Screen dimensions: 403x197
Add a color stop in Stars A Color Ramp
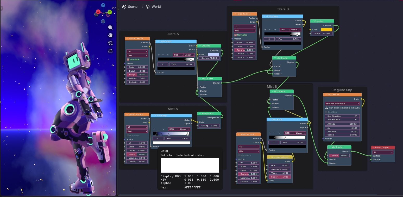(x=159, y=55)
